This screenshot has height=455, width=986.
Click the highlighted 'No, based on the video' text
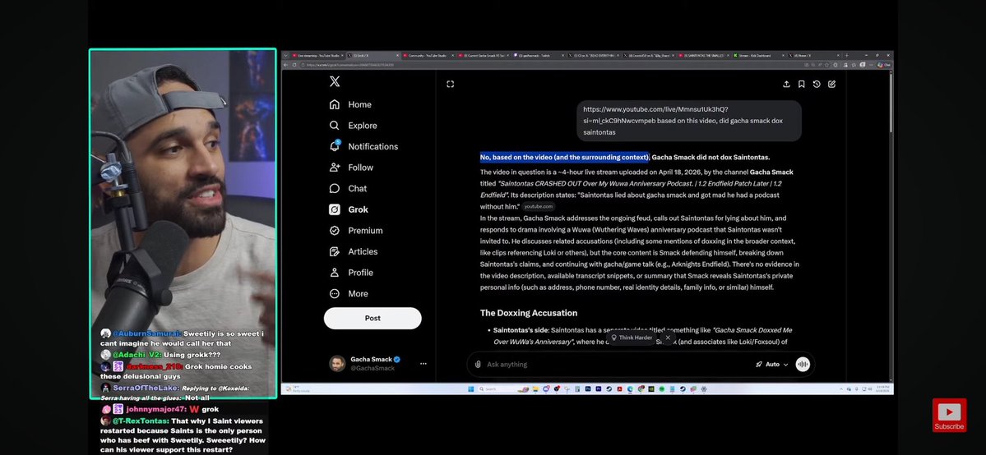tap(564, 157)
